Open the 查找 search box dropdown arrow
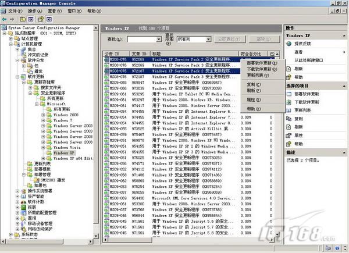This screenshot has height=253, width=349. tap(159, 40)
